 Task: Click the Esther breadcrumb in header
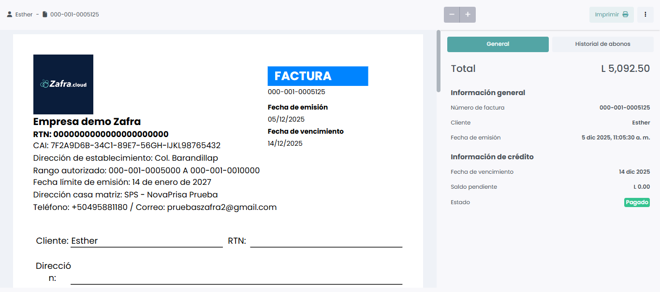point(24,14)
